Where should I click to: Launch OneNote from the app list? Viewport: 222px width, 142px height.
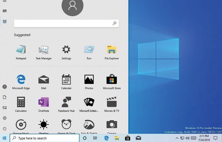44,102
